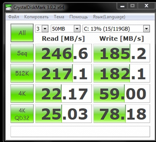
Task: Expand the test count dropdown showing 3
Action: tap(42, 29)
